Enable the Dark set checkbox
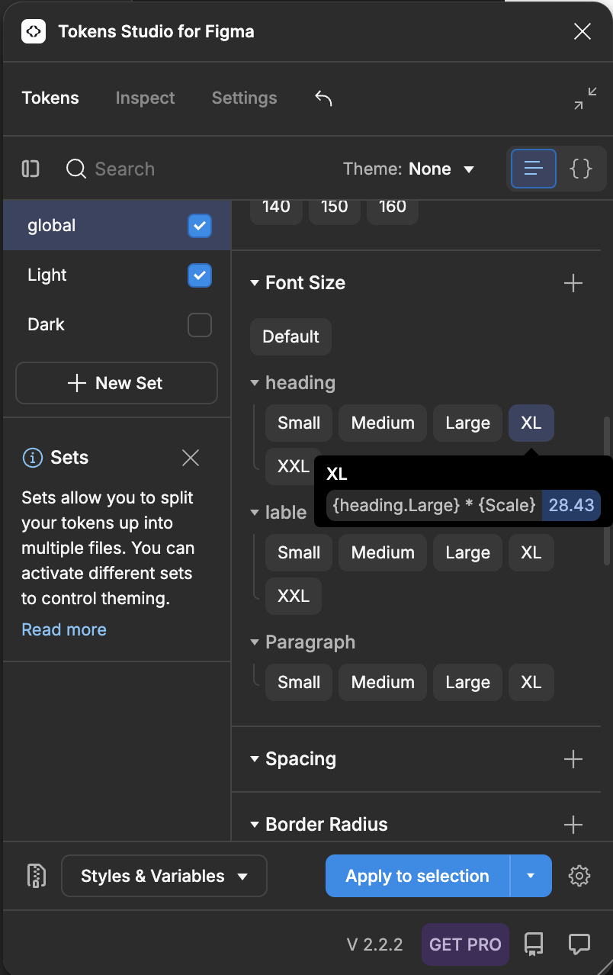 point(200,325)
